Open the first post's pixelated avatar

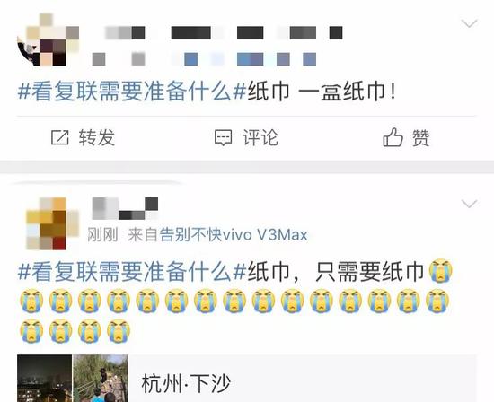click(x=48, y=39)
